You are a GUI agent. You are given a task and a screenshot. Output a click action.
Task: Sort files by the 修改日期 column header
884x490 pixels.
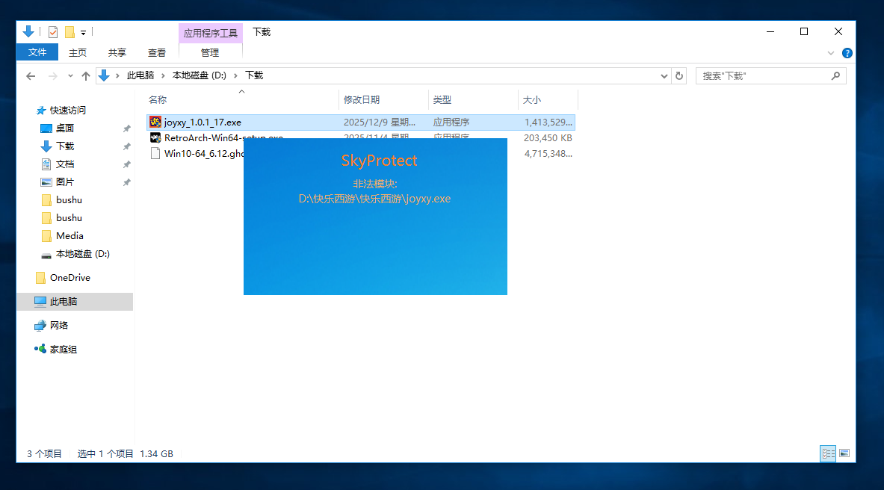pos(362,100)
